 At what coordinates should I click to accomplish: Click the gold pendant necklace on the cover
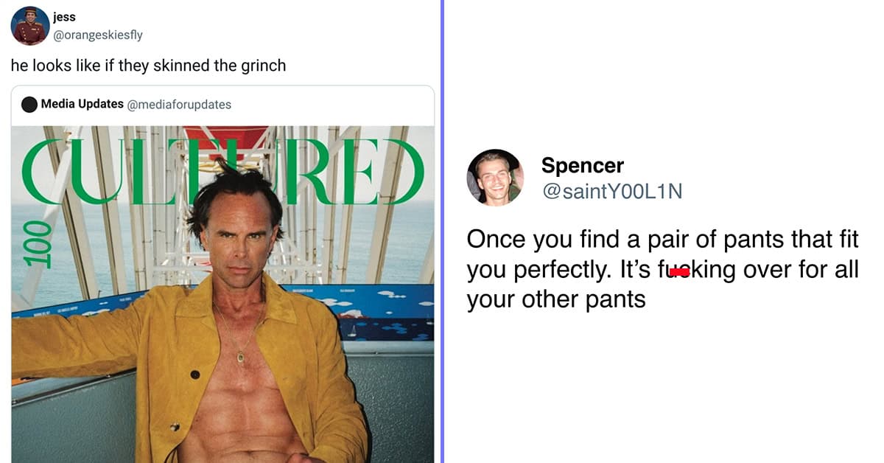(241, 357)
